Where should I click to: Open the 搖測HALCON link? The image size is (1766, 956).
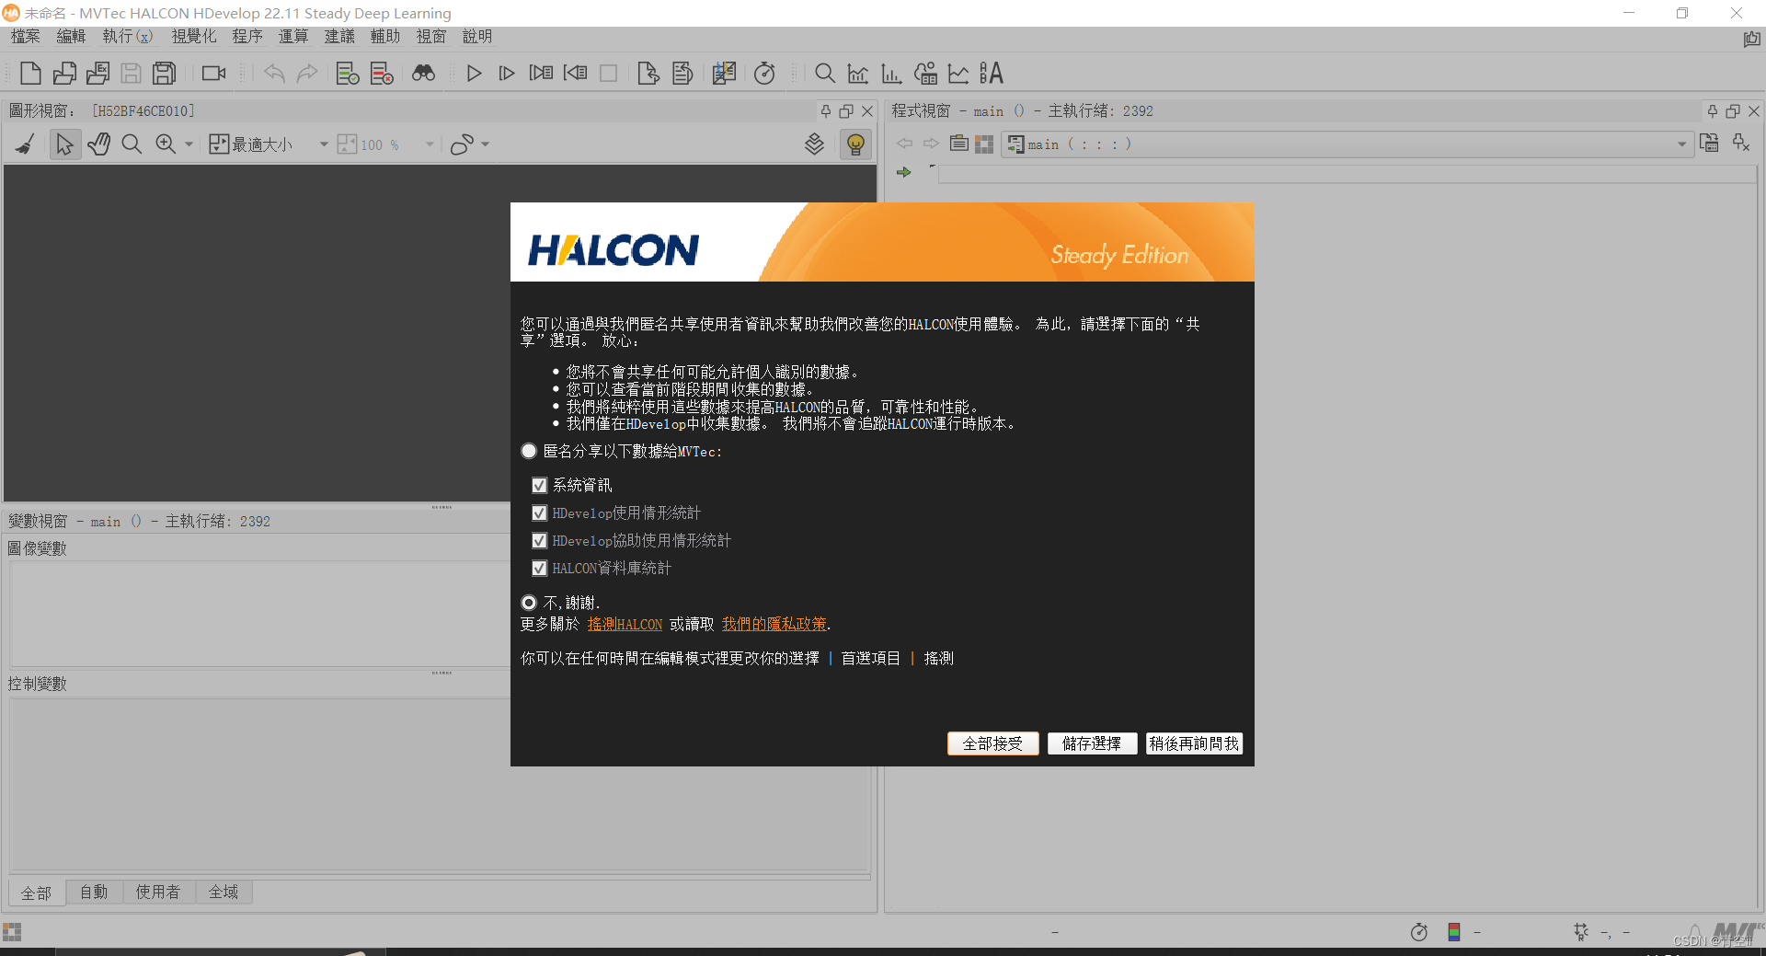[625, 624]
